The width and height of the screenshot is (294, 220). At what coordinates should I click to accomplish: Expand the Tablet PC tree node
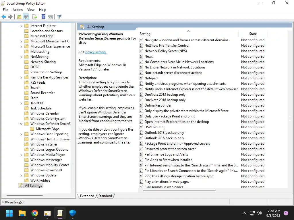click(x=21, y=103)
